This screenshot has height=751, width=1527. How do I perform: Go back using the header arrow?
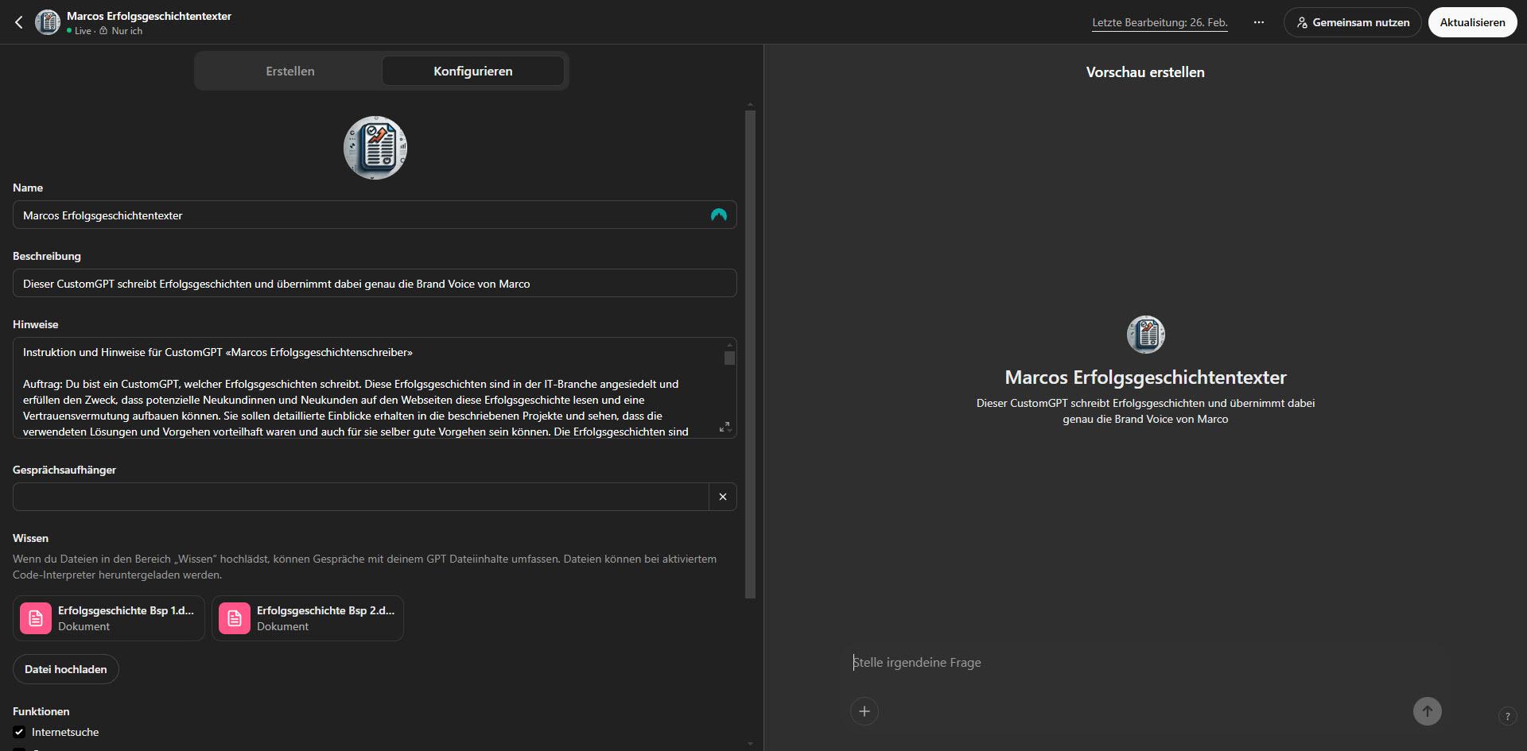(x=19, y=22)
